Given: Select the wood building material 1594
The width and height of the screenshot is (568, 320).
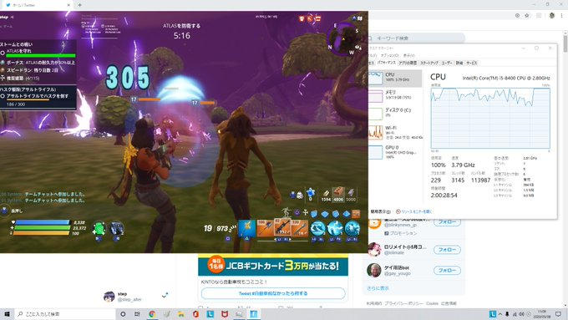Looking at the screenshot, I should [x=326, y=195].
